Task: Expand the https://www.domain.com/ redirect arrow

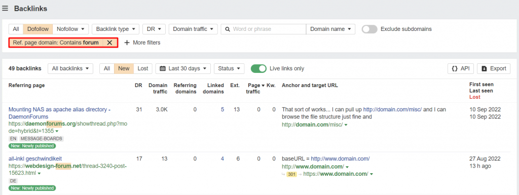Action: [x=372, y=174]
